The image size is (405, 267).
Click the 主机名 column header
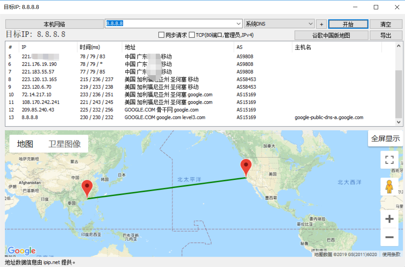(x=337, y=47)
